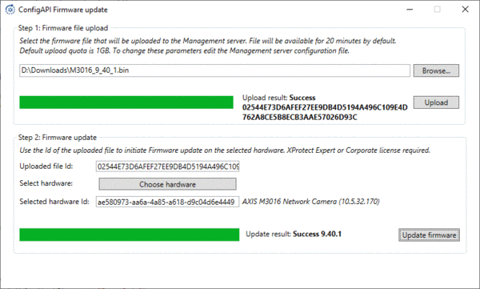Image resolution: width=480 pixels, height=289 pixels.
Task: Click the Step 2 license requirement text
Action: (x=225, y=151)
